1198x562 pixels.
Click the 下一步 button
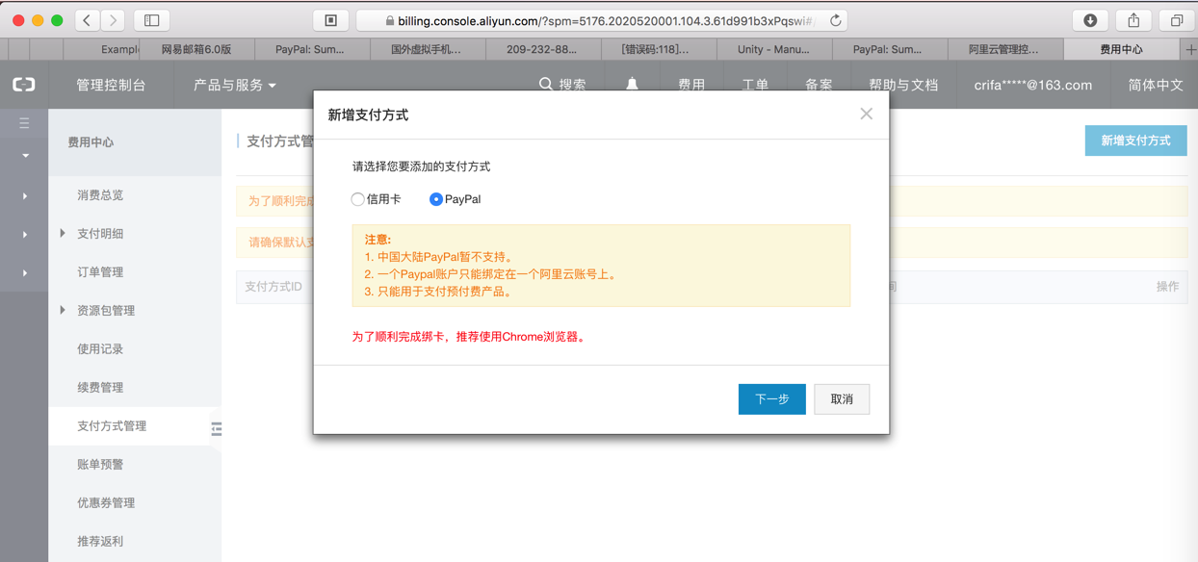pos(771,399)
